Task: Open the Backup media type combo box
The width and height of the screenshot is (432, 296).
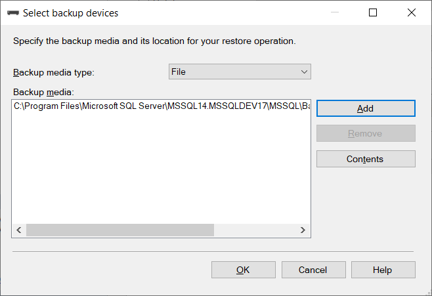Action: point(240,72)
